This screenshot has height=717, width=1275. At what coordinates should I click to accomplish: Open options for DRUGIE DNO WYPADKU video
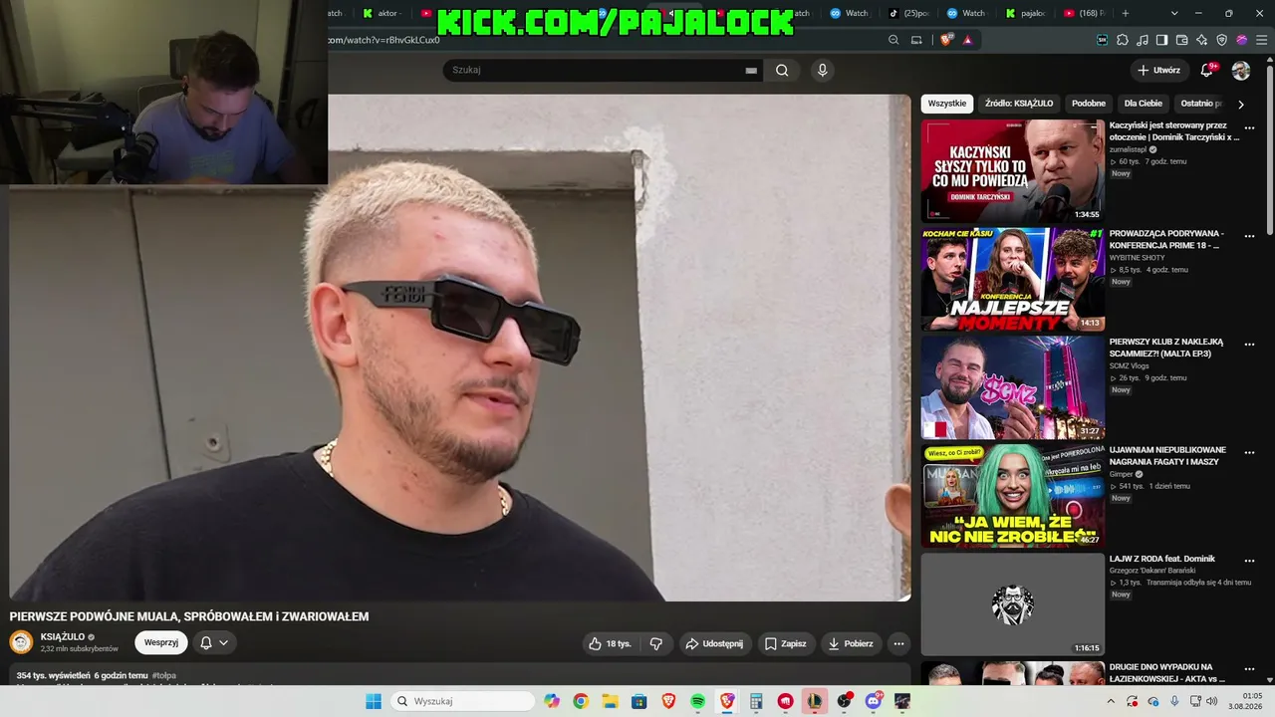pos(1249,669)
